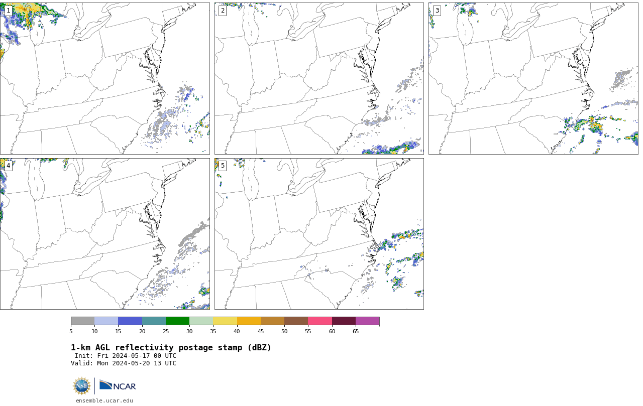Viewport: 643px width, 406px height.
Task: Click the light lavender 10-15 dBZ swatch
Action: click(106, 321)
